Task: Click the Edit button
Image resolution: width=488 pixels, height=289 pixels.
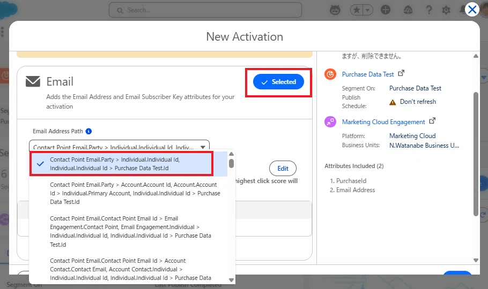Action: coord(283,169)
